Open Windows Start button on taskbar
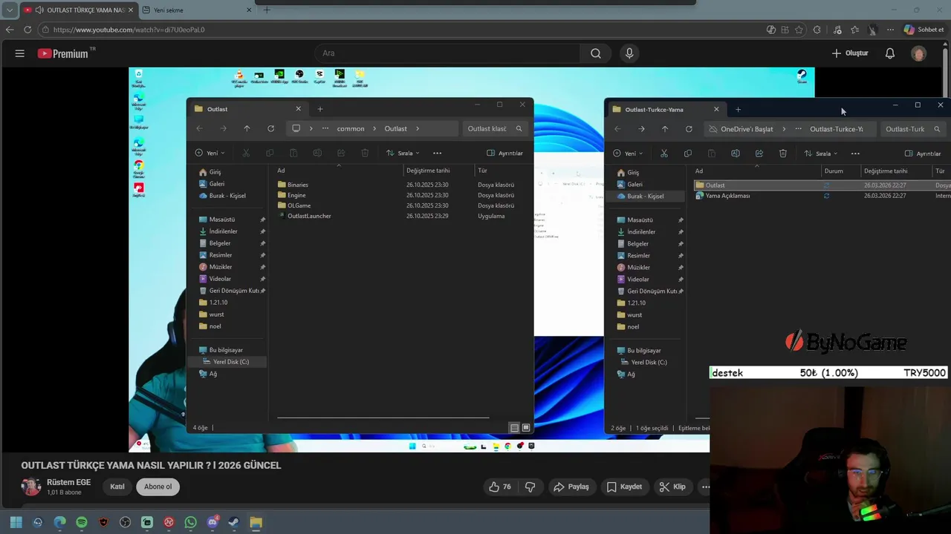The height and width of the screenshot is (534, 951). coord(16,522)
